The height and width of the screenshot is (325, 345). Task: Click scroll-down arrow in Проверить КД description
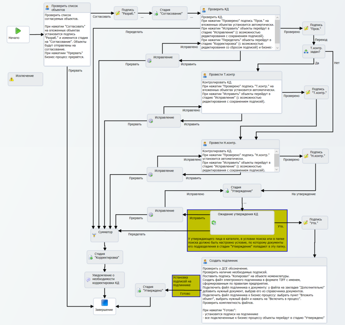coord(277,48)
